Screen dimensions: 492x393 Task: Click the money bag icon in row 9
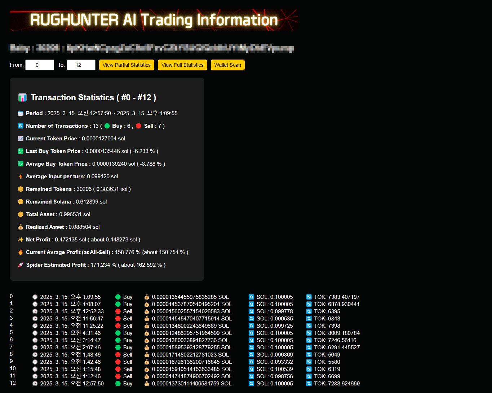click(147, 362)
